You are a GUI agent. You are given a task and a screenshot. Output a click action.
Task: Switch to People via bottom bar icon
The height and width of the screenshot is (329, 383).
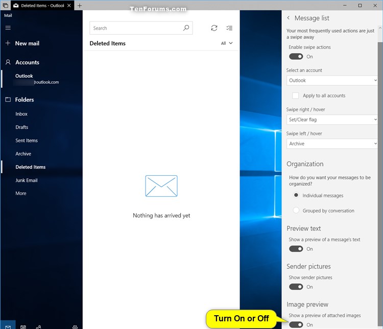(39, 327)
